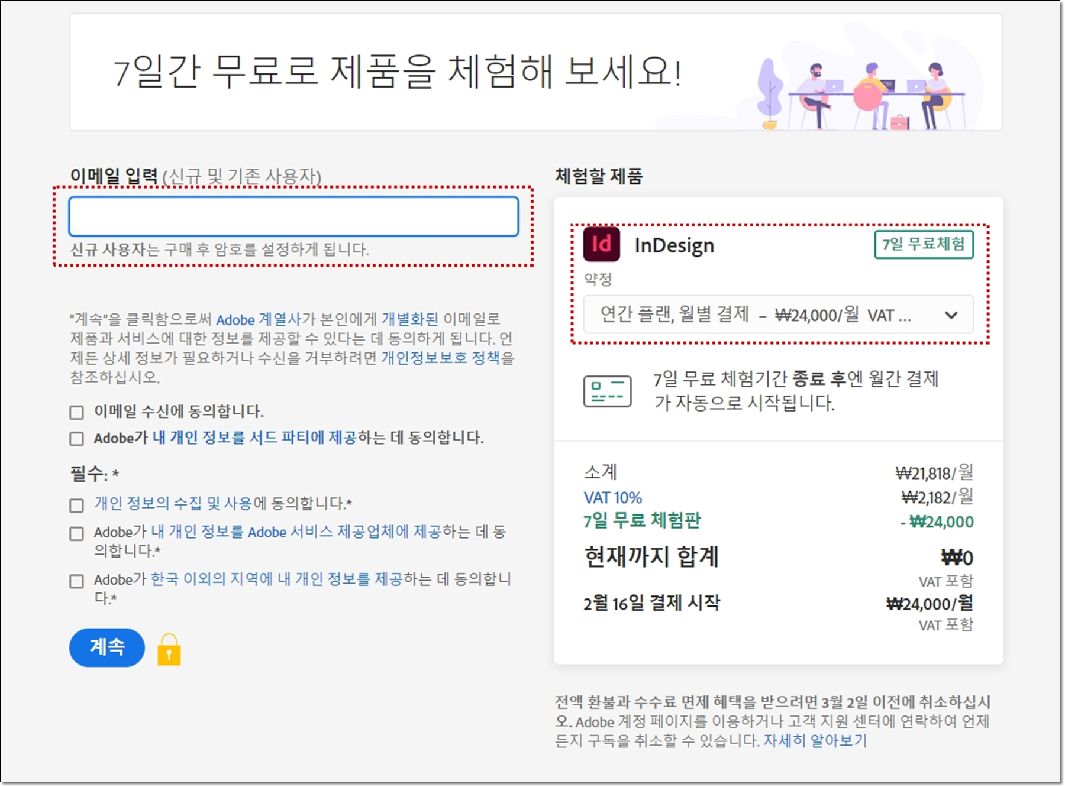The width and height of the screenshot is (1065, 787).
Task: Click the InDesign Id product icon
Action: coord(601,244)
